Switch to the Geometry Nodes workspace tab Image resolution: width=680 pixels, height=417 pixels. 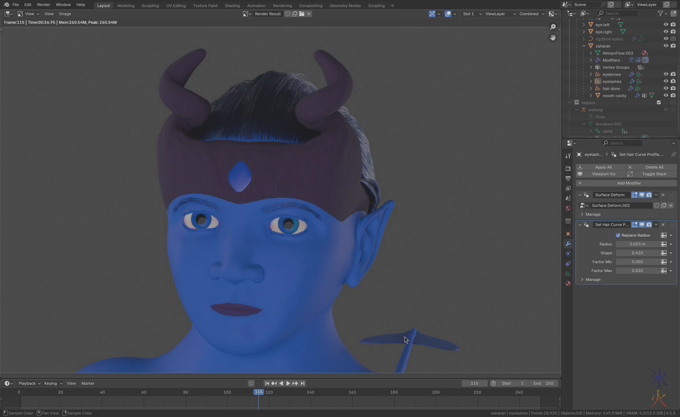[x=345, y=5]
